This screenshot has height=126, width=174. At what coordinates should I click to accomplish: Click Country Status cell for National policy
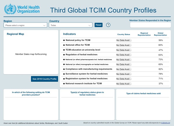(x=124, y=40)
